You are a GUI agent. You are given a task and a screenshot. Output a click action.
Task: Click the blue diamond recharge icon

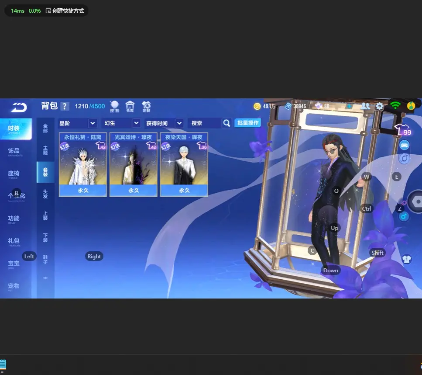(x=349, y=106)
